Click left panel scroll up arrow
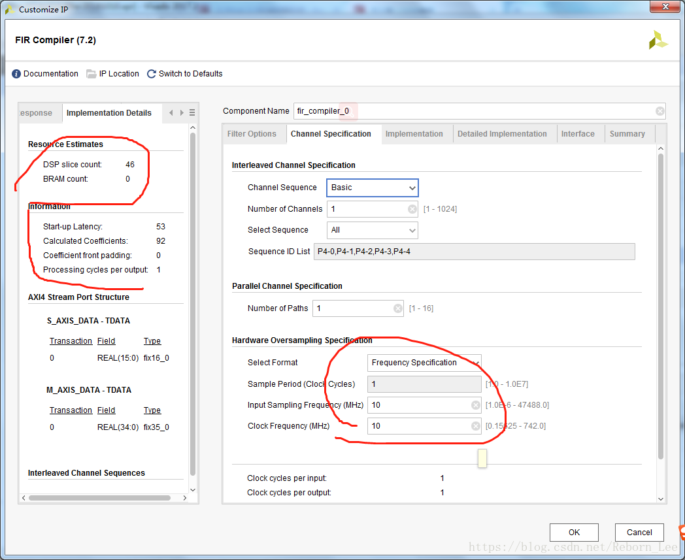Screen dimensions: 685x560 coord(193,127)
